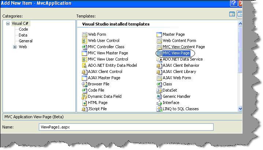Select the AJAX Client Library icon

(x=159, y=72)
